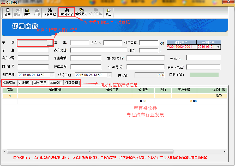This screenshot has width=235, height=166.
Task: Click the 车主 owner name field
Action: pyautogui.click(x=33, y=50)
